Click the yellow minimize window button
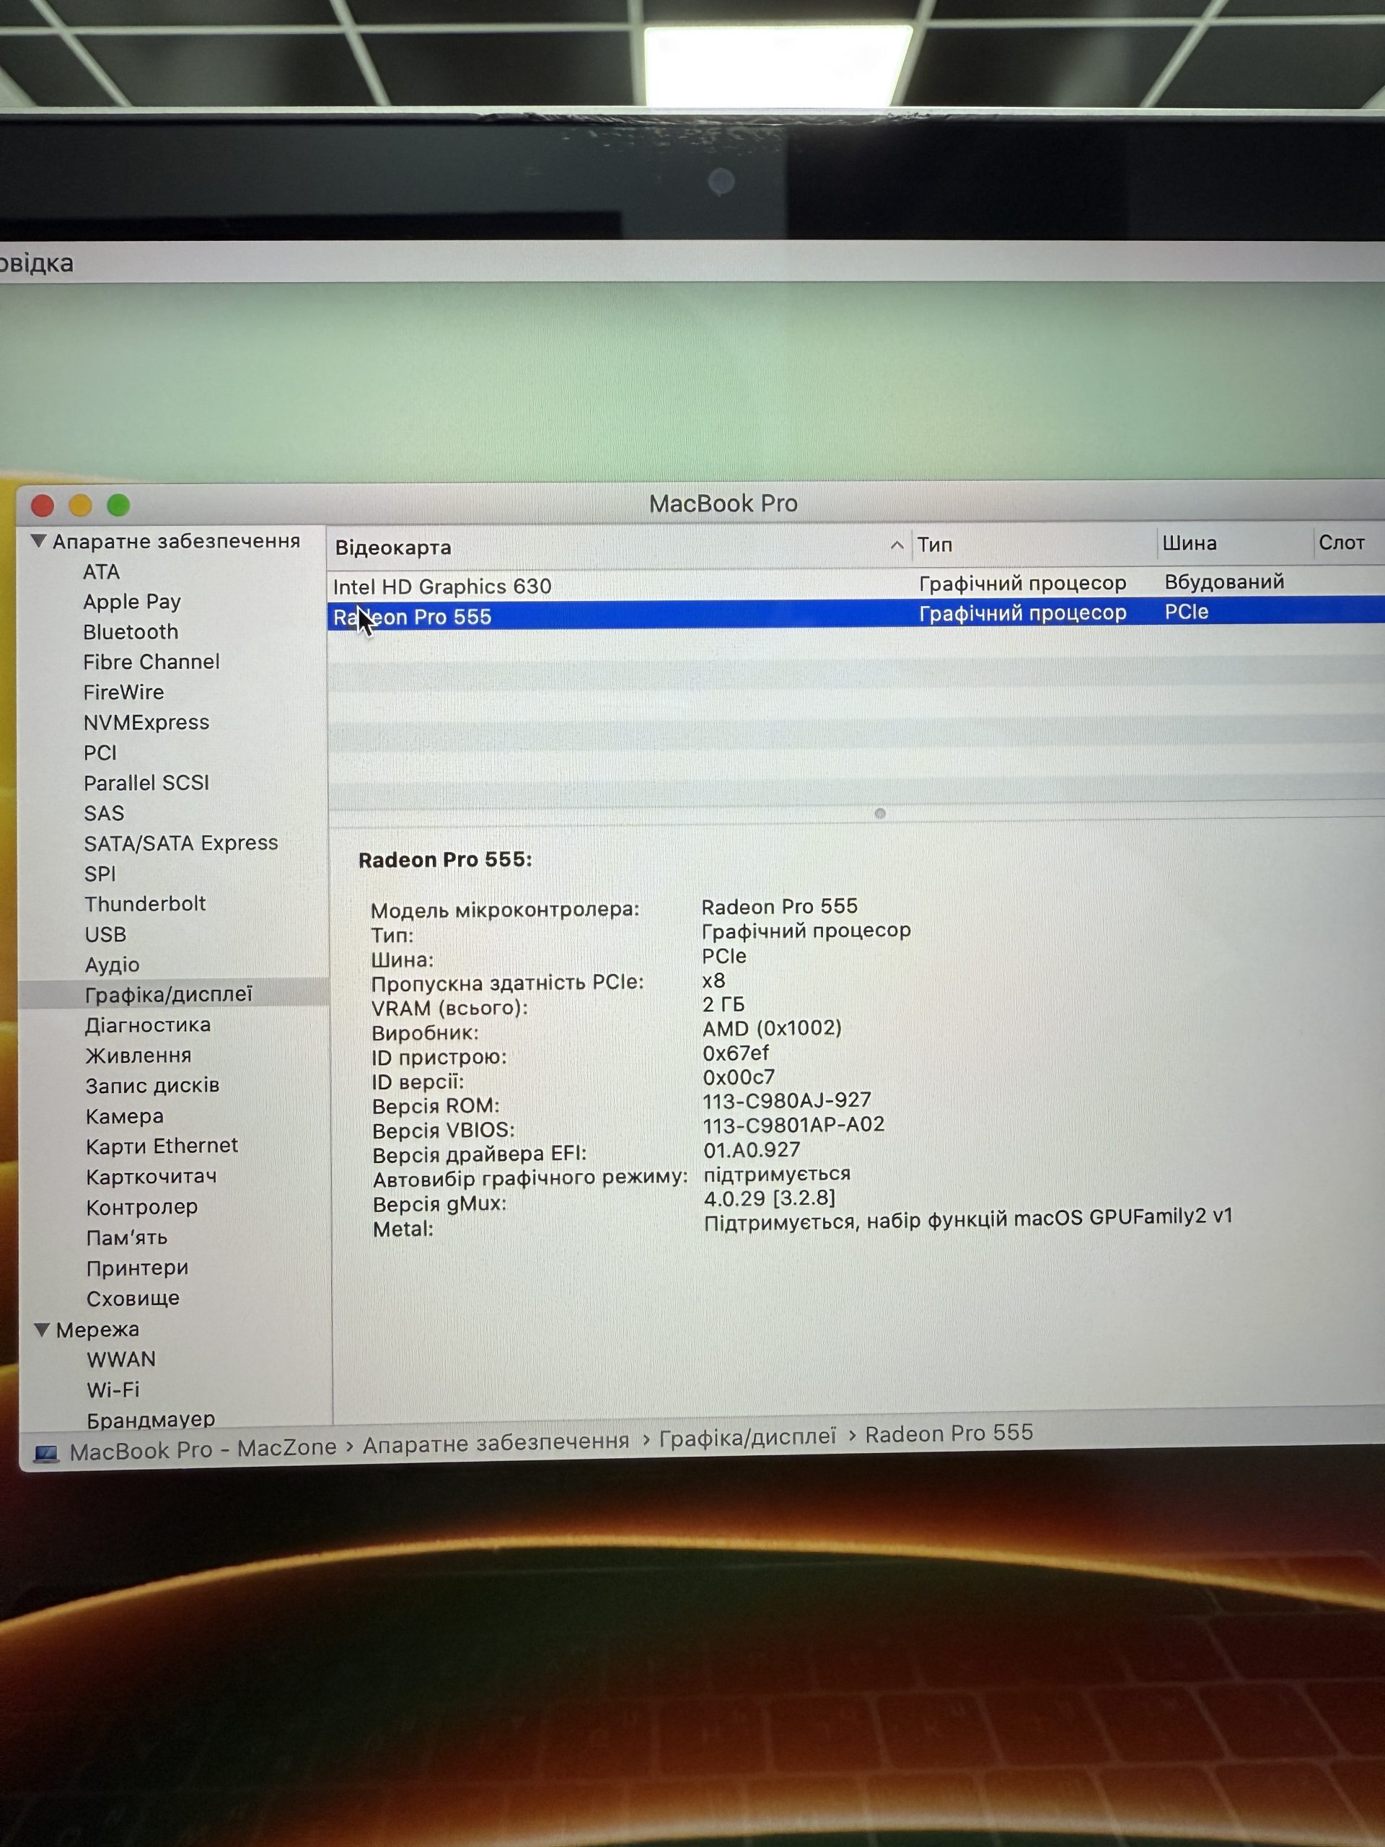The image size is (1385, 1847). 80,505
